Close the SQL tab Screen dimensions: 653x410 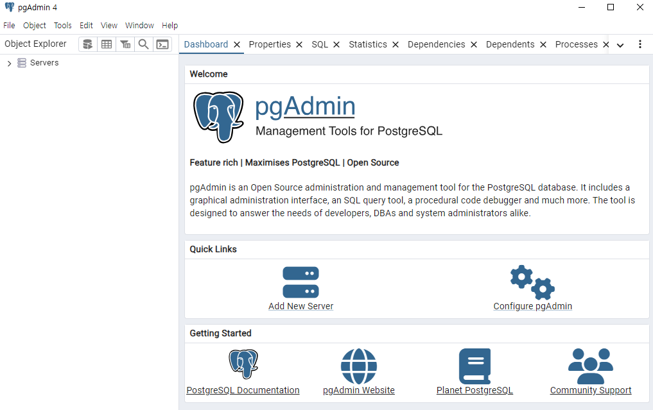336,44
